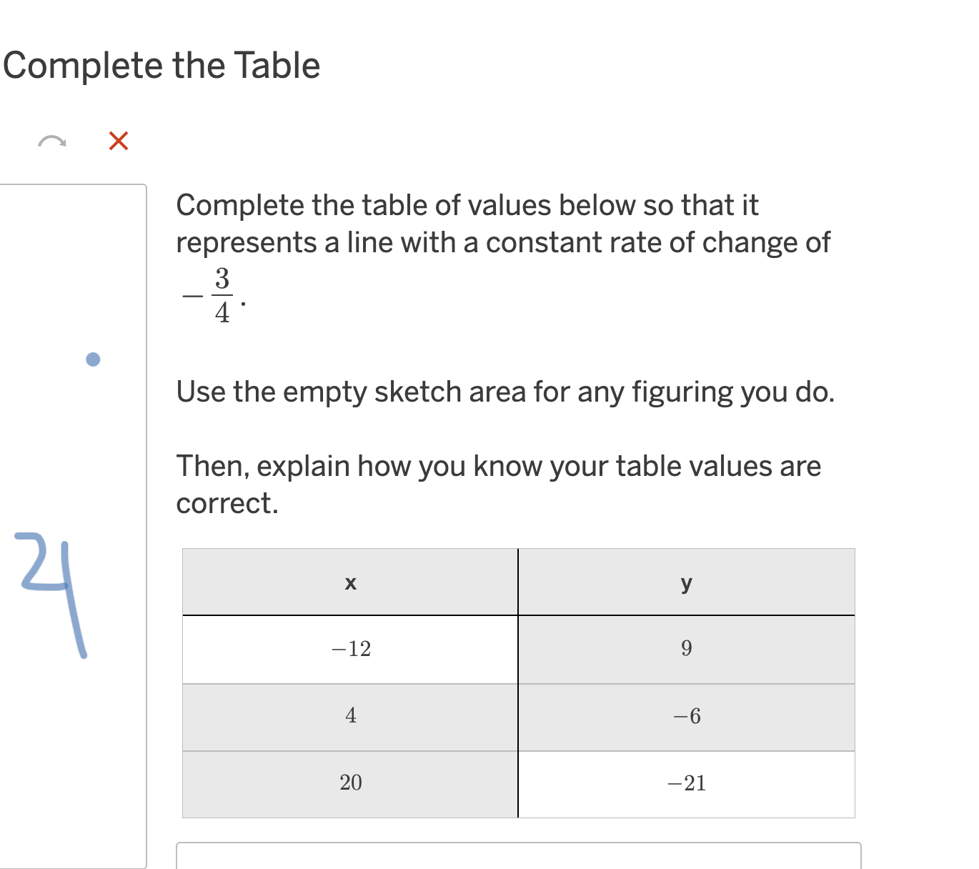Click the 'Use the empty sketch area' sentence

(x=505, y=392)
